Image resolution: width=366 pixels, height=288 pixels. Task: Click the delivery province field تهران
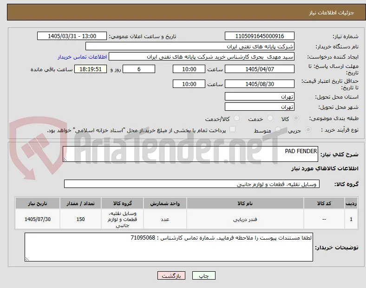pyautogui.click(x=260, y=97)
